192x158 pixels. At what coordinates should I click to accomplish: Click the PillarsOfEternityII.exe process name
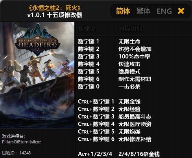(21, 142)
